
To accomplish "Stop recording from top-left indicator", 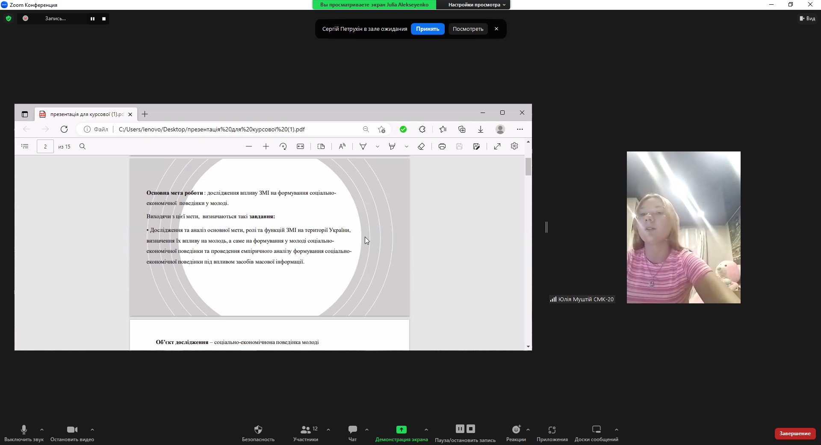I will [104, 19].
